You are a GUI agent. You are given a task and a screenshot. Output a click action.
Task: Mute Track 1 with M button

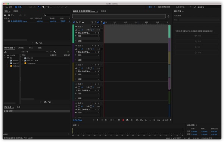[x=93, y=27]
